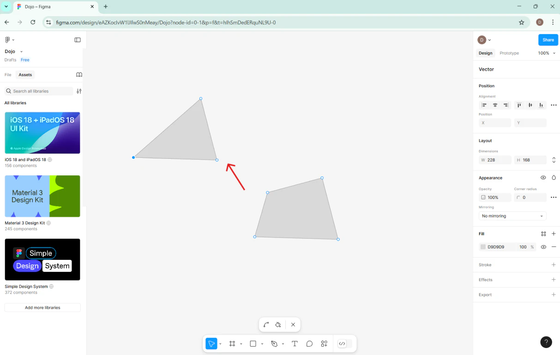
Task: Select the Rectangle shape tool
Action: click(253, 343)
